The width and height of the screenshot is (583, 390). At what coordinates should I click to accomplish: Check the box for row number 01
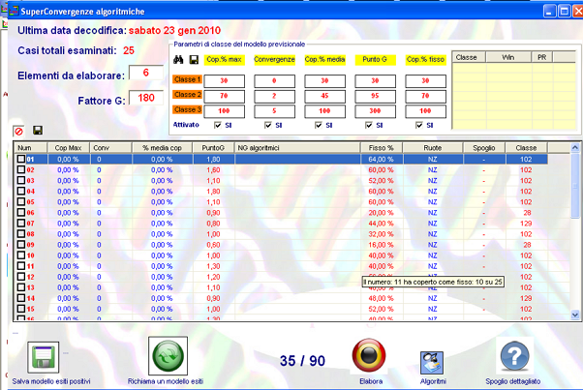click(21, 159)
